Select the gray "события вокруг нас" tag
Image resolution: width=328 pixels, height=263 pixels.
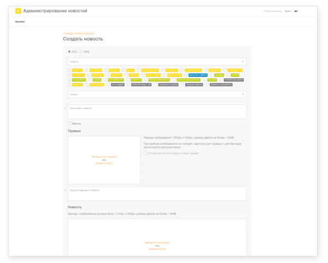tap(141, 85)
